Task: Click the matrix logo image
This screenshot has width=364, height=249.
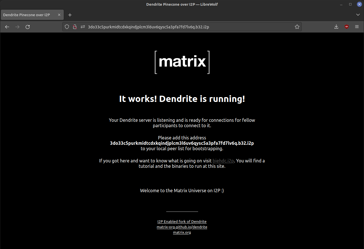Action: tap(182, 62)
